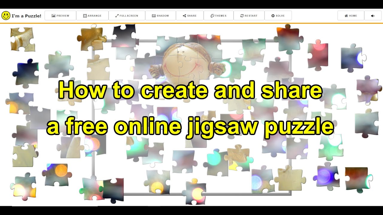This screenshot has height=215, width=383.
Task: Click the yellow smiley logo icon
Action: [6, 16]
